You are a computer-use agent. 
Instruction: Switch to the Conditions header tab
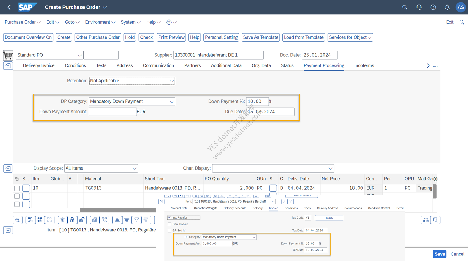[x=75, y=65]
